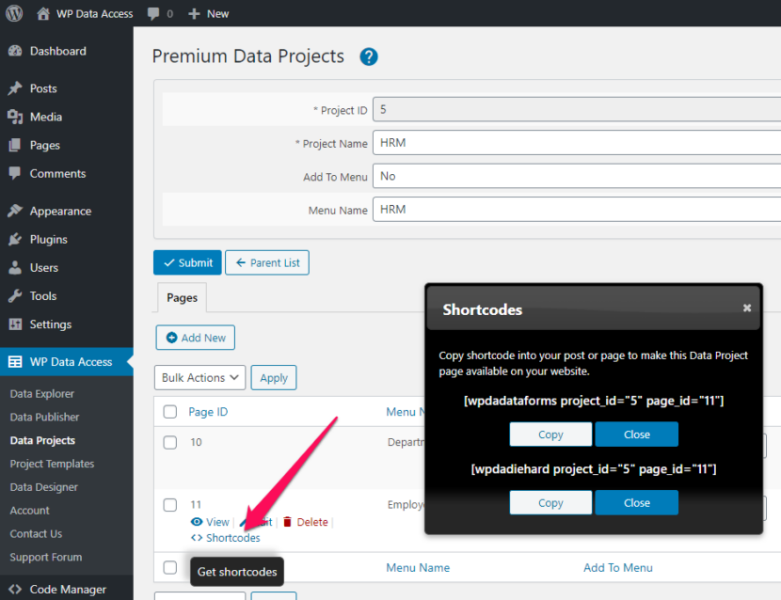
Task: Open the WordPress logo menu
Action: tap(12, 13)
